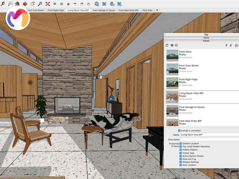Viewport: 239px width, 179px height.
Task: Switch to the Floor Plan scene tab
Action: 147,10
